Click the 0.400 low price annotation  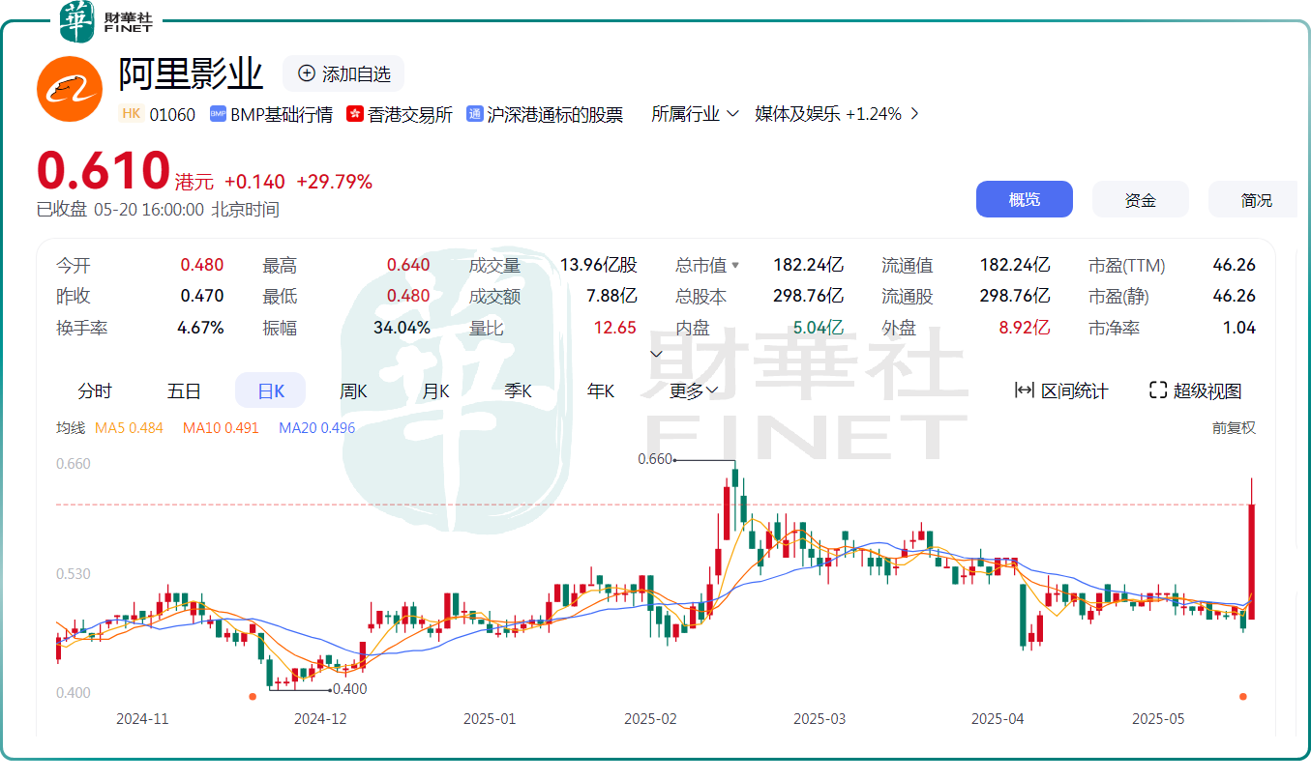click(350, 689)
